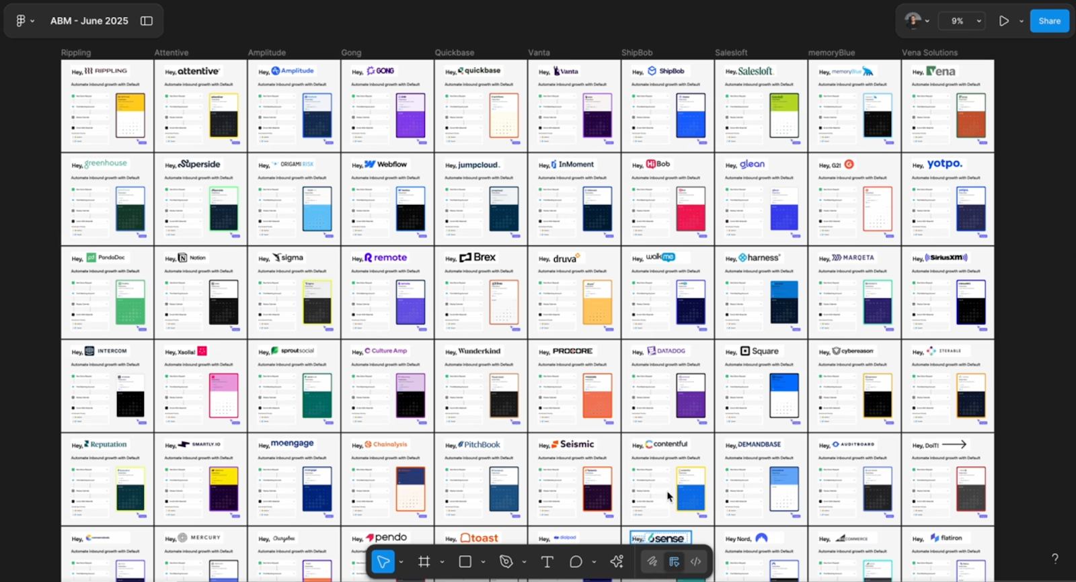Select the Demandbase frame
1076x582 pixels.
761,479
